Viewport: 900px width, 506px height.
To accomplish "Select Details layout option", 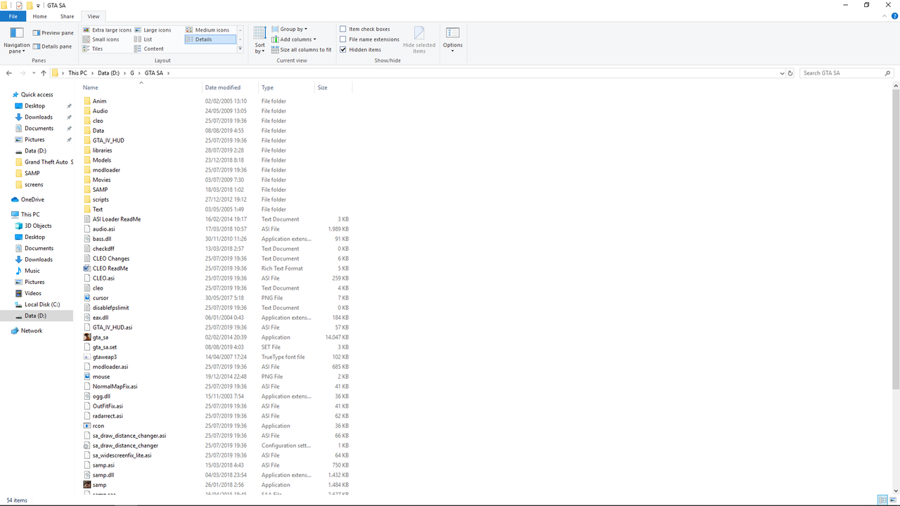I will [210, 39].
